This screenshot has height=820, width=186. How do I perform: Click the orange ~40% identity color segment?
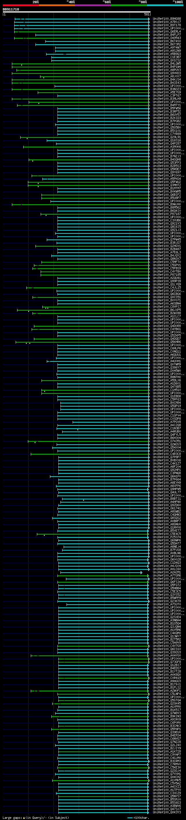click(57, 5)
